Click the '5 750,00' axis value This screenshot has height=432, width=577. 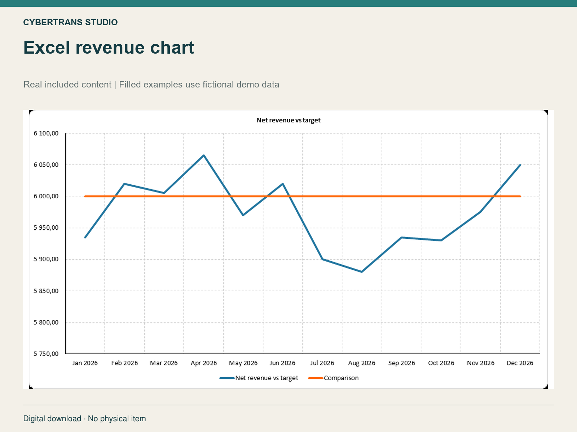tap(46, 354)
